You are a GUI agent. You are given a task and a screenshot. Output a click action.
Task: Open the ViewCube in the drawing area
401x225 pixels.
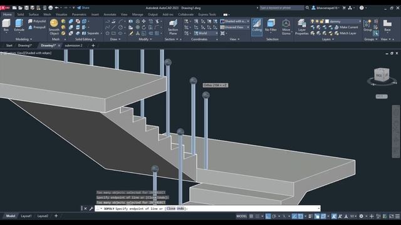(382, 75)
